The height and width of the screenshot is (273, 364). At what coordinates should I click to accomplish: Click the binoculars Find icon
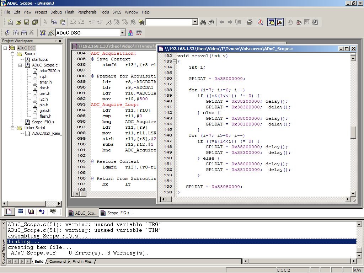coord(203,22)
